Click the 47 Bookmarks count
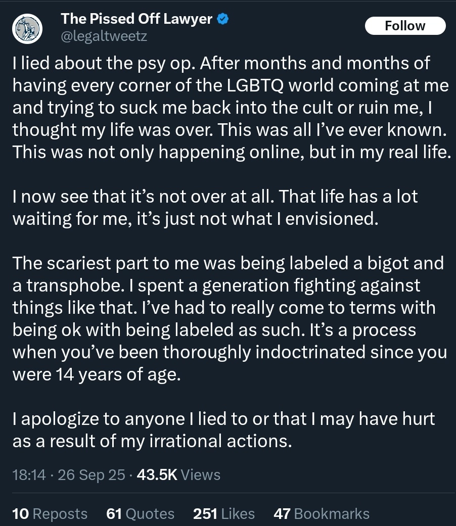 pos(321,514)
